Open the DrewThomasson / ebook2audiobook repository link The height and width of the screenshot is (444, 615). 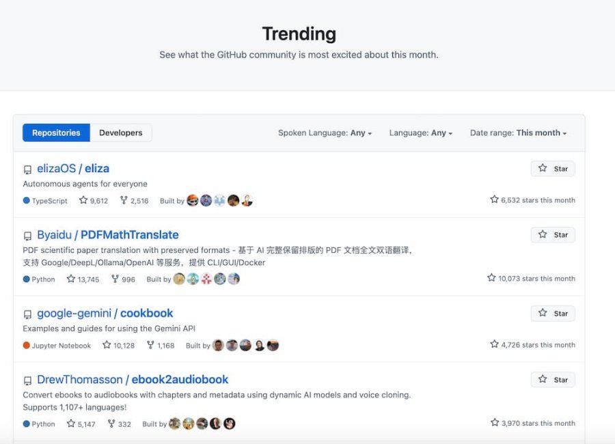click(133, 380)
